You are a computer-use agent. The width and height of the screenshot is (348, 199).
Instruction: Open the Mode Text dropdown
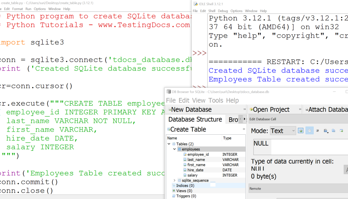283,131
